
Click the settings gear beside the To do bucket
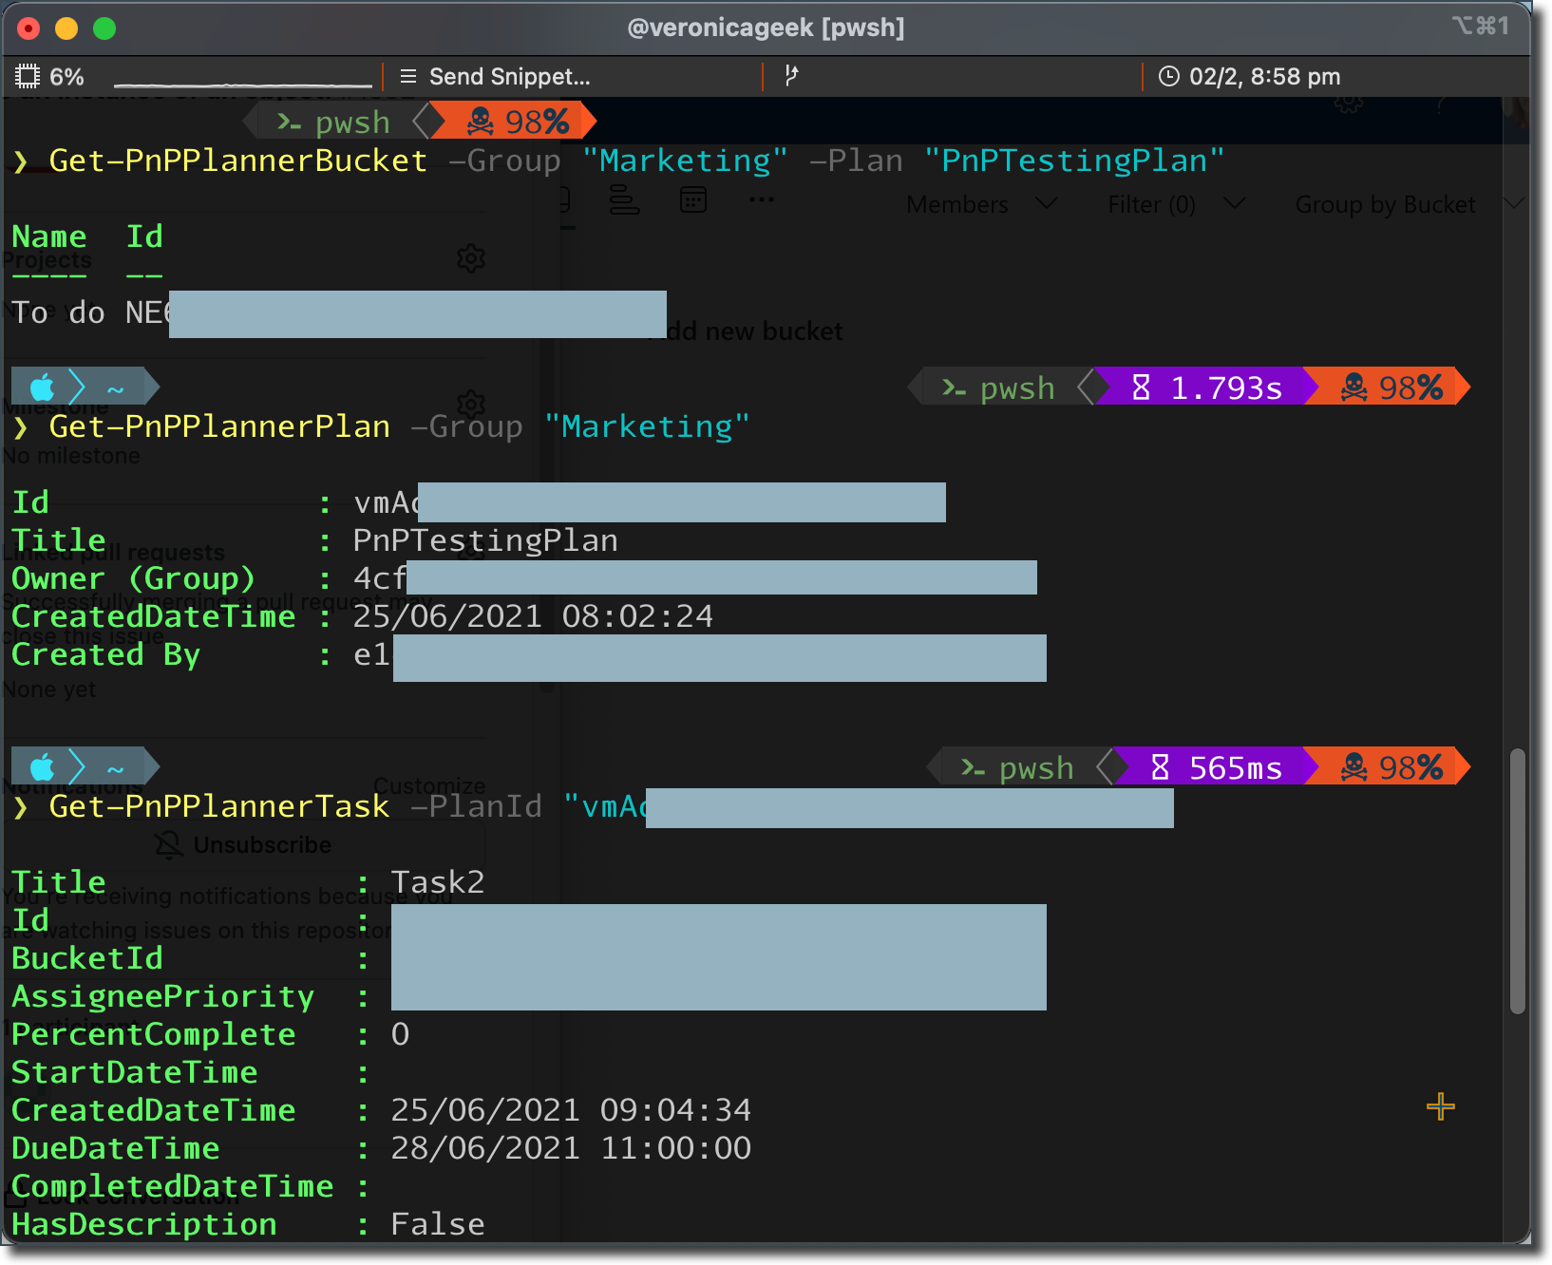(470, 257)
